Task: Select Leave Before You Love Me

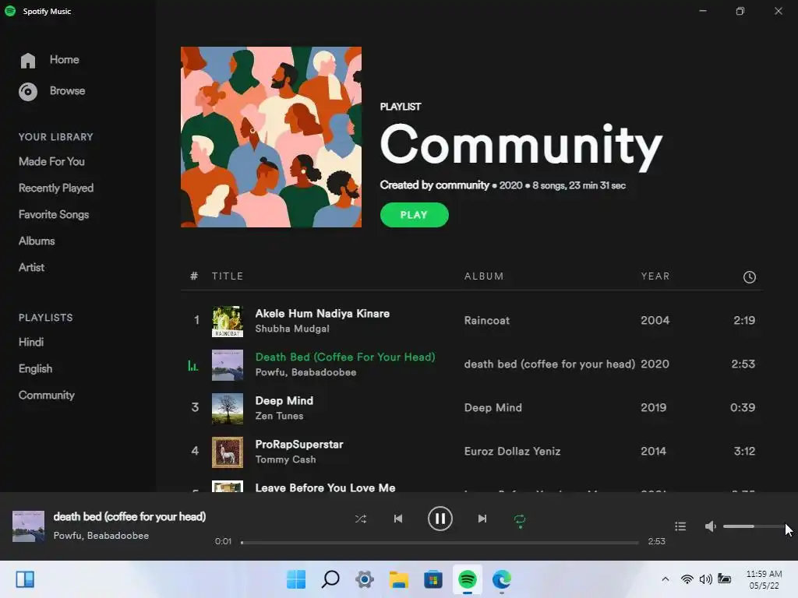Action: [x=325, y=487]
